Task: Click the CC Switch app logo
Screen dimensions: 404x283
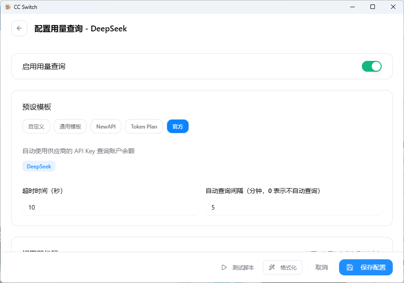Action: point(8,7)
